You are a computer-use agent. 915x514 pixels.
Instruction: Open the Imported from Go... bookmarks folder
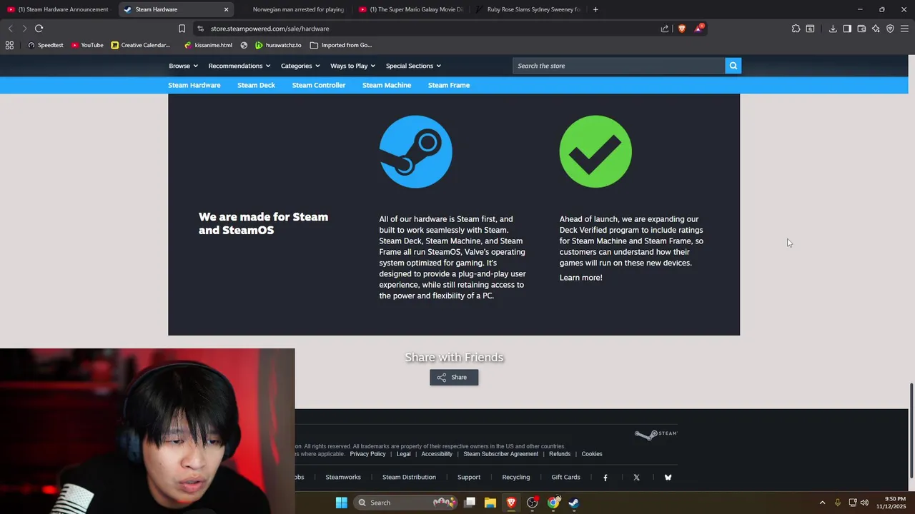coord(341,45)
